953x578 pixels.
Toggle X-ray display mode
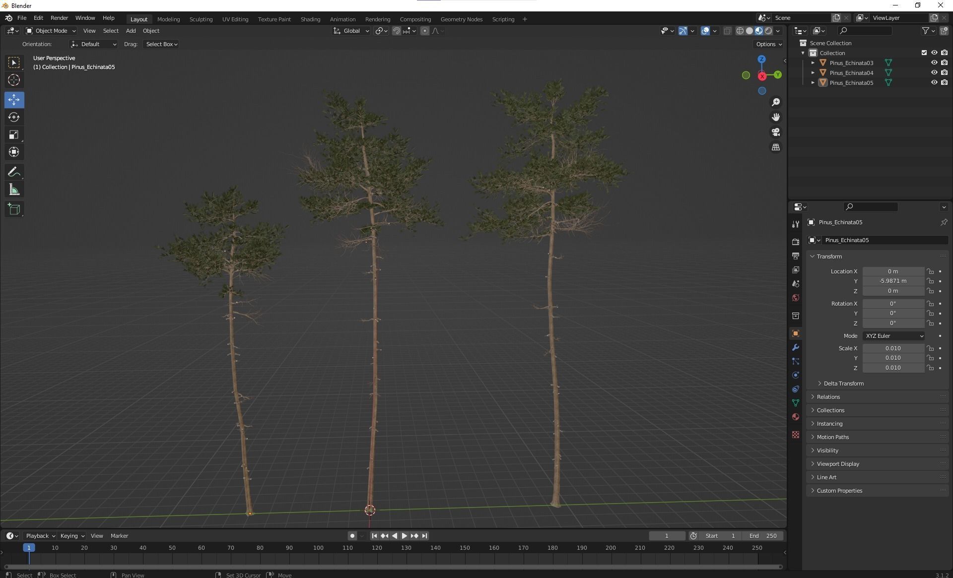click(x=727, y=31)
